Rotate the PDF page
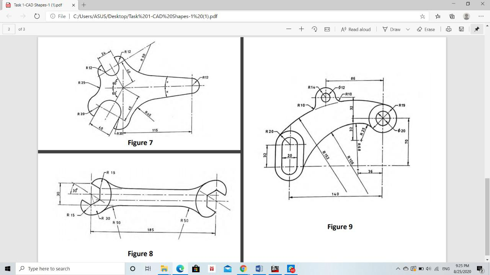This screenshot has width=490, height=275. 314,29
